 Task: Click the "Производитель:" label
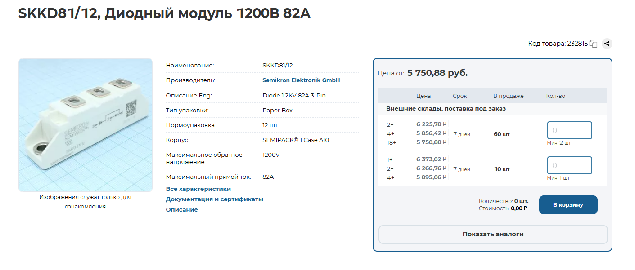point(190,80)
